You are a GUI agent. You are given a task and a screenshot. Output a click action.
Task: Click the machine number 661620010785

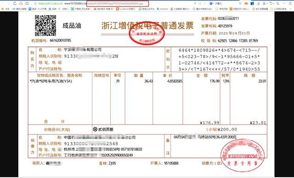[x=60, y=40]
